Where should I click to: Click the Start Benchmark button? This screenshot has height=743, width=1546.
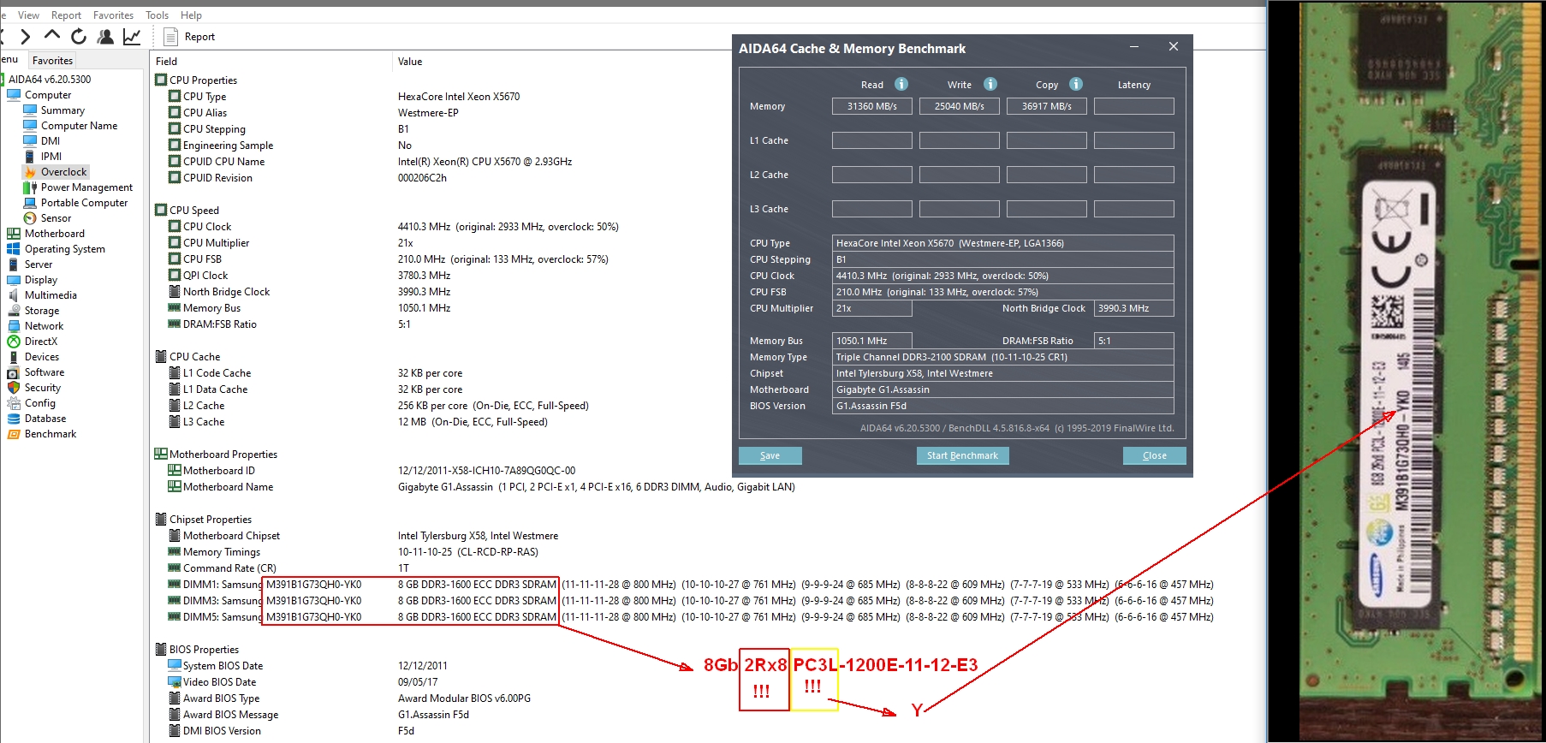point(962,455)
